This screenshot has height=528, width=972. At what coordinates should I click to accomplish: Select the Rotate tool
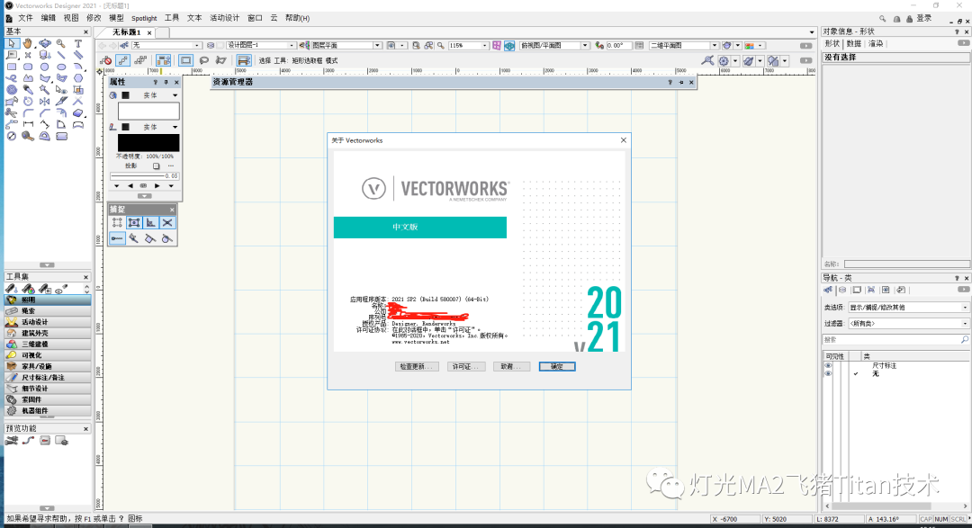[x=28, y=101]
